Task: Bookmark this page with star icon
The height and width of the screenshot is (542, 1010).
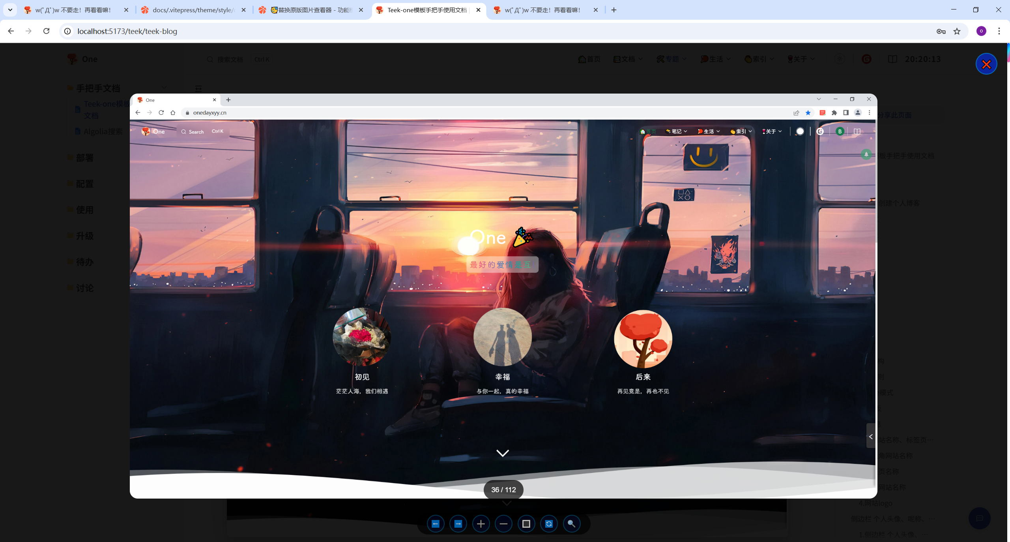Action: coord(957,31)
